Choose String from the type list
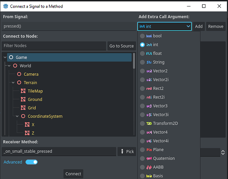 coord(159,62)
